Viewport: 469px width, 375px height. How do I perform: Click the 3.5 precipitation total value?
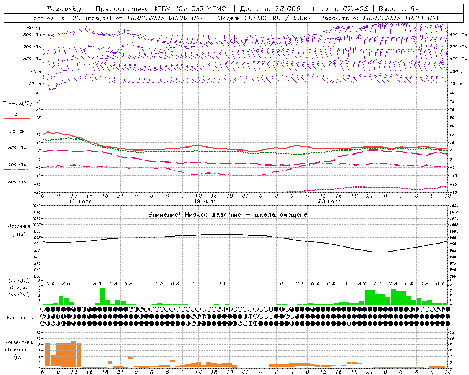click(66, 284)
